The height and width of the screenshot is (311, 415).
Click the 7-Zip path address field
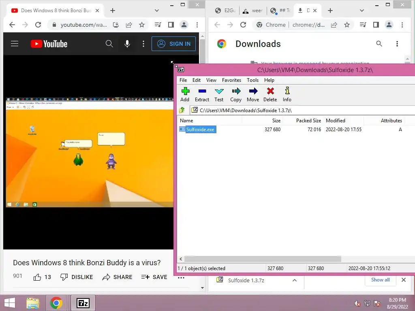[302, 110]
